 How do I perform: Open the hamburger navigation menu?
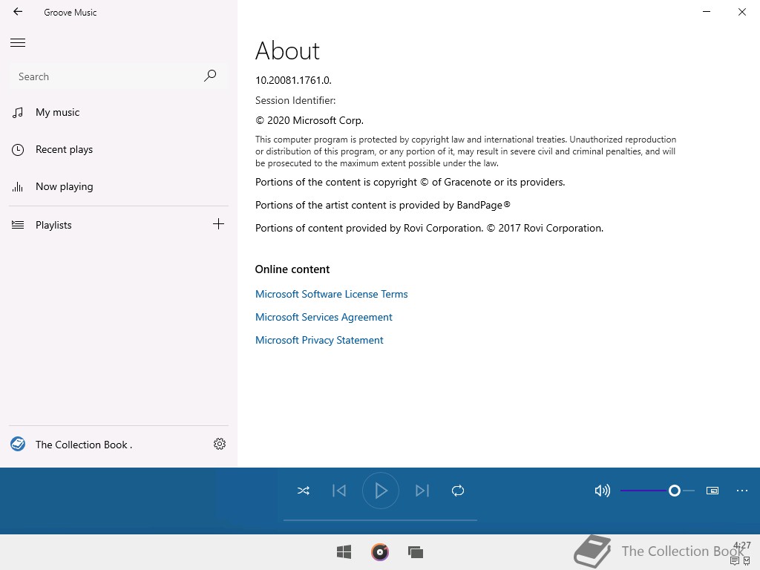pos(18,42)
